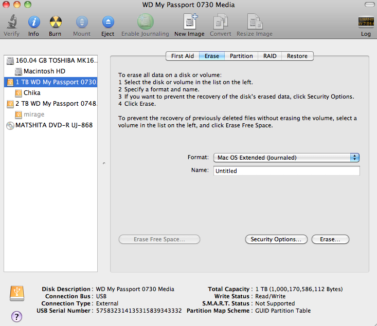Eject the selected disk
The width and height of the screenshot is (377, 326).
[108, 22]
